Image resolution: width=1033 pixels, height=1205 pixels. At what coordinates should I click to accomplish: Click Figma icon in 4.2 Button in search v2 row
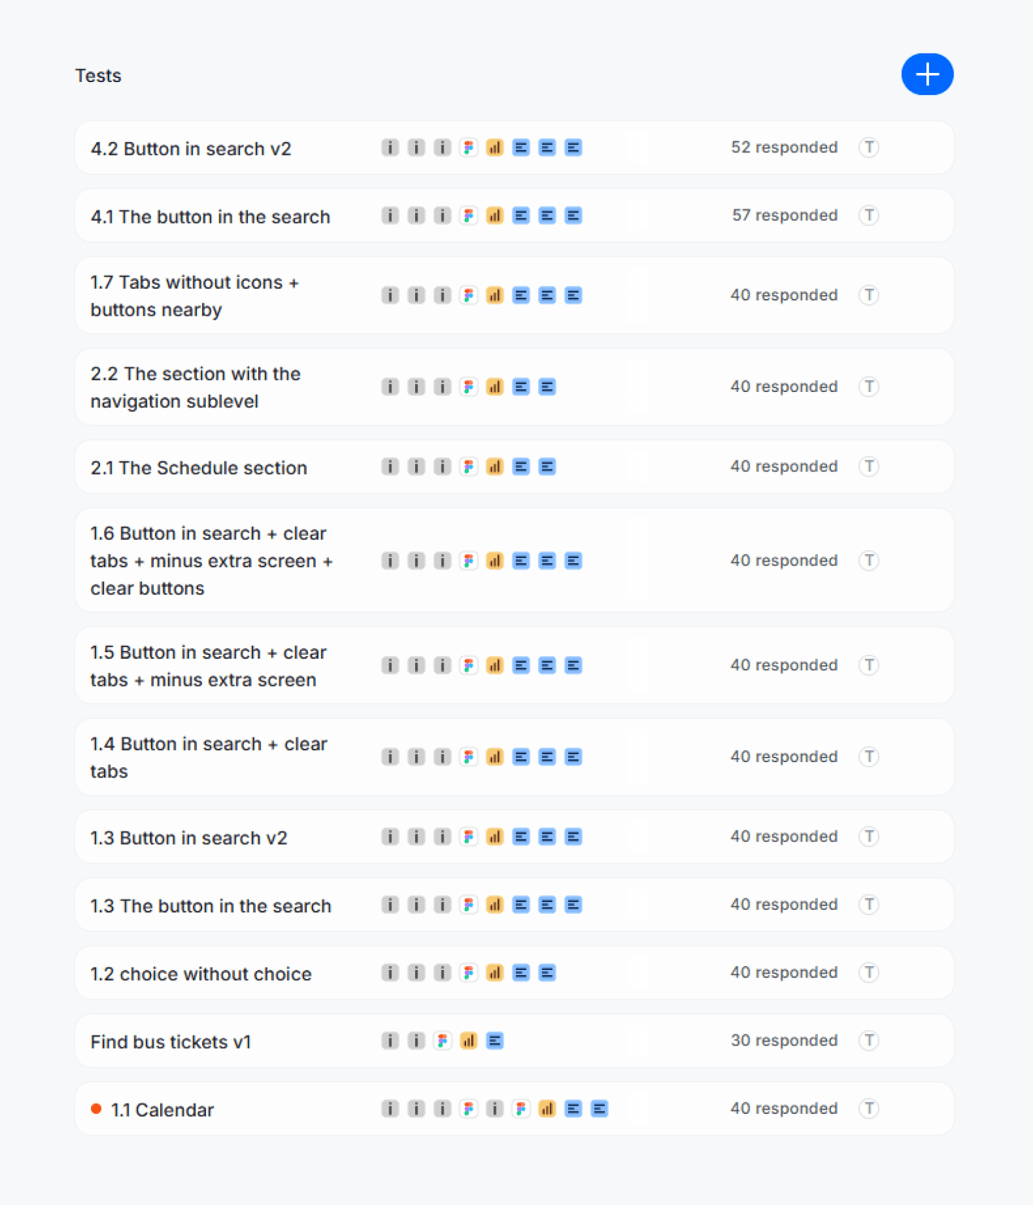tap(469, 148)
